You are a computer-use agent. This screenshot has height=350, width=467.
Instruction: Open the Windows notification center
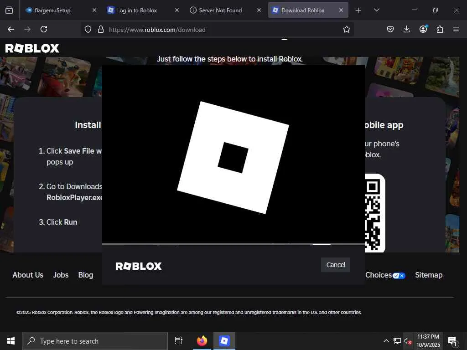click(453, 341)
